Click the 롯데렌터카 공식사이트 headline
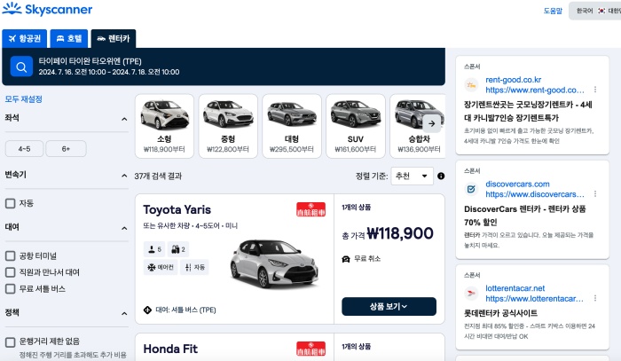The height and width of the screenshot is (361, 621). [x=500, y=313]
